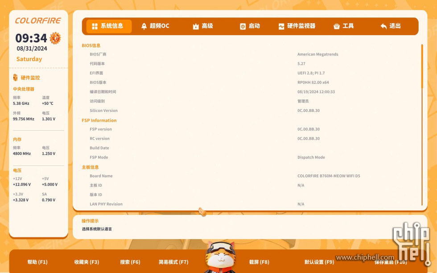Load defaults with 默认设置 (F9)

click(x=319, y=262)
